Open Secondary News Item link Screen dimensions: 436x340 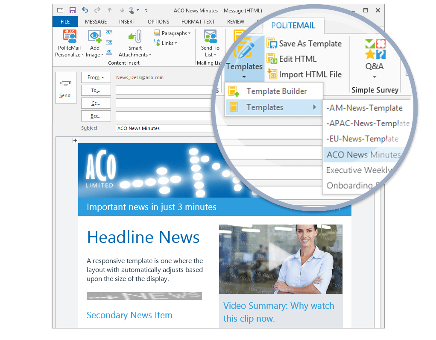click(129, 315)
